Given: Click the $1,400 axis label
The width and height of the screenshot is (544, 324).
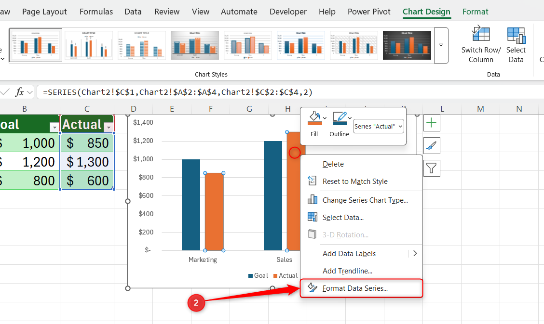Looking at the screenshot, I should click(x=143, y=122).
